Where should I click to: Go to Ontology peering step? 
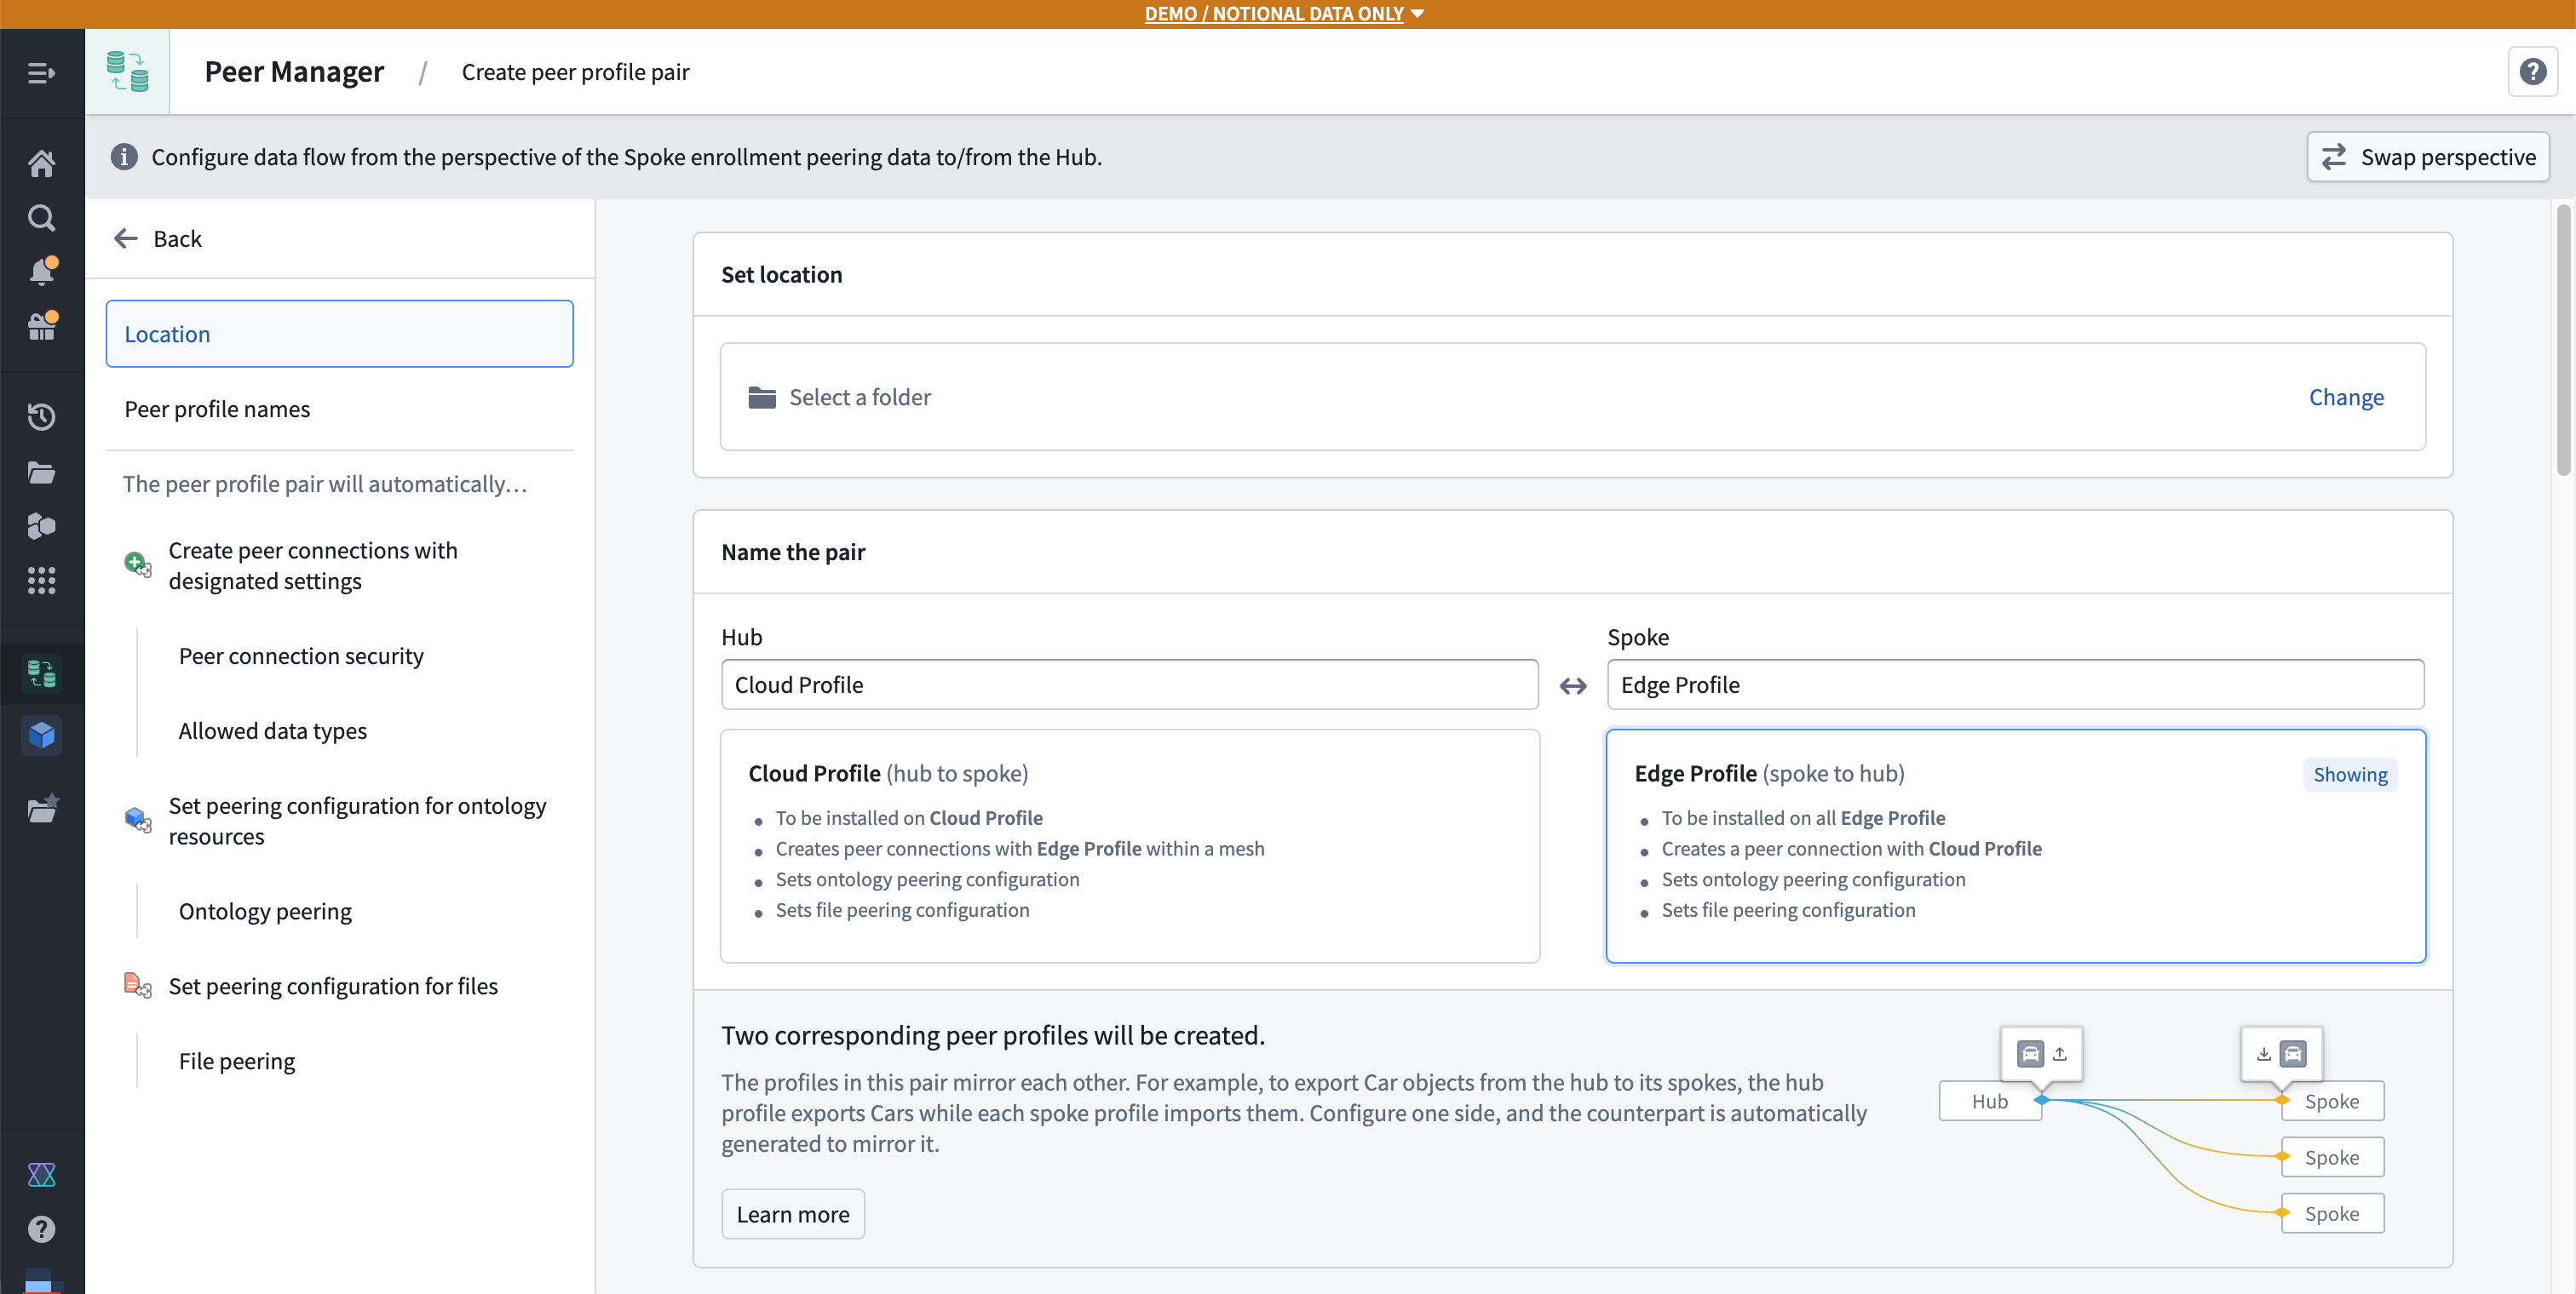pyautogui.click(x=265, y=913)
